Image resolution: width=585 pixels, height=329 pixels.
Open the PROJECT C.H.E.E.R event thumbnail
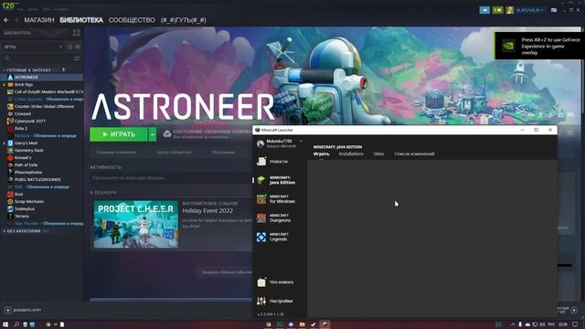pos(136,224)
